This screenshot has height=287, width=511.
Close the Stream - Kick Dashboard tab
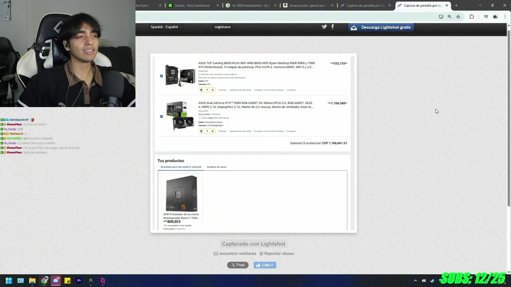(218, 6)
